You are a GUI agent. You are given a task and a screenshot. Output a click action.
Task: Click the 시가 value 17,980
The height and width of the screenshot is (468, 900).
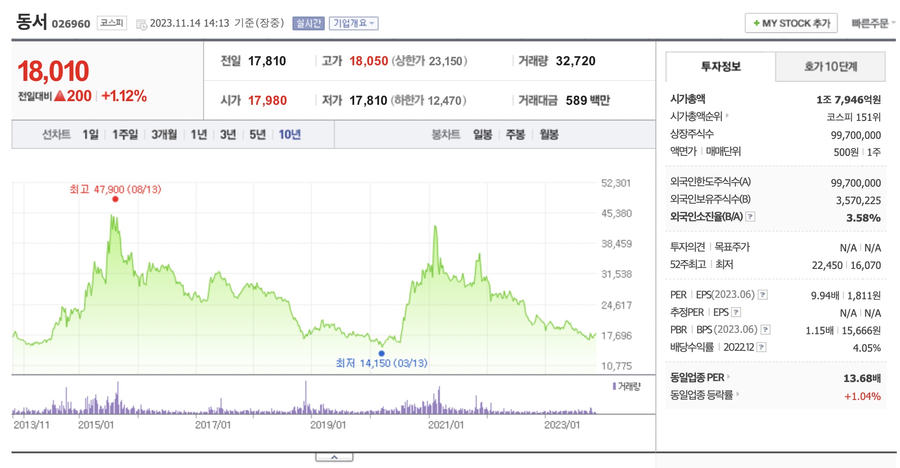tap(267, 100)
